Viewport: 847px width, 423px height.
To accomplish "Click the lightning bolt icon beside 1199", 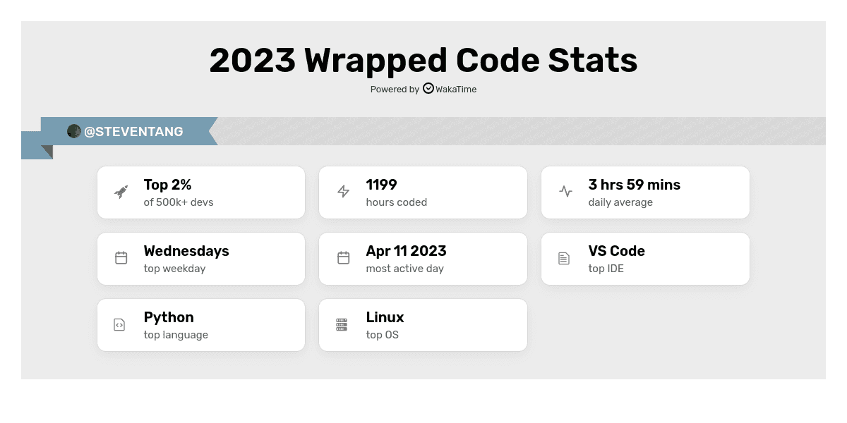I will click(343, 191).
